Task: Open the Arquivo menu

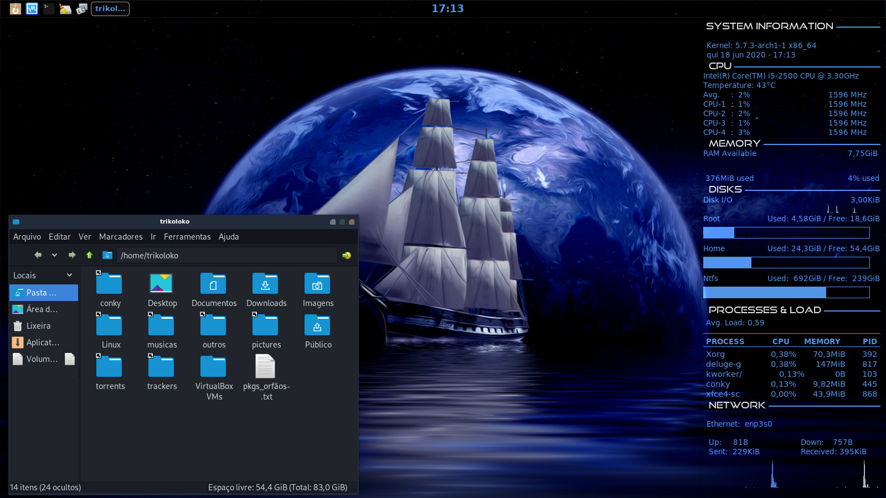Action: point(27,237)
